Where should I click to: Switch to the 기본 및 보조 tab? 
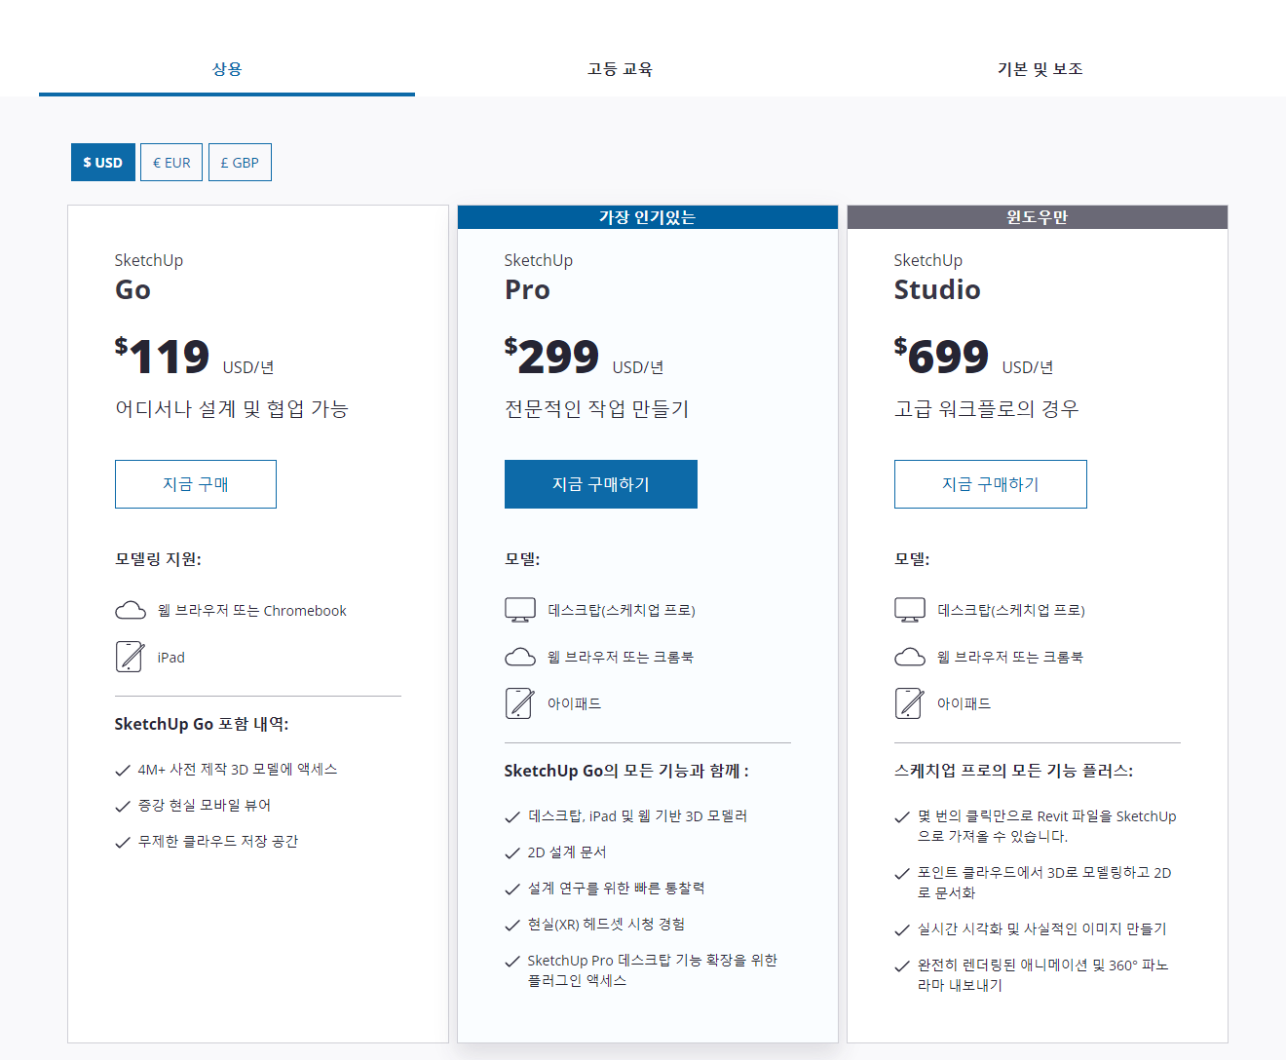pyautogui.click(x=1040, y=68)
